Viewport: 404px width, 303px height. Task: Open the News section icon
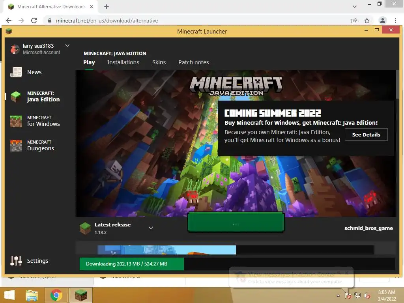(x=16, y=72)
